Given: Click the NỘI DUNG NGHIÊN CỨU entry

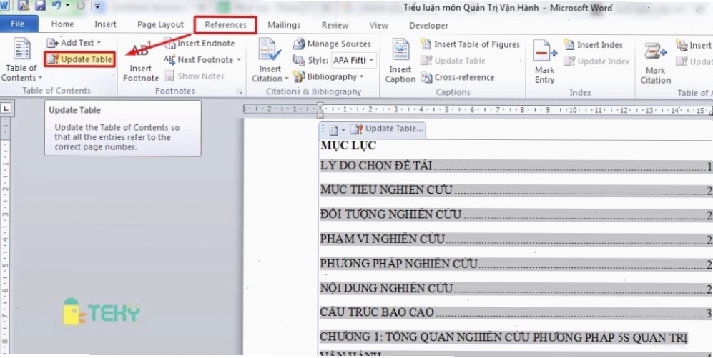Looking at the screenshot, I should pyautogui.click(x=516, y=288).
